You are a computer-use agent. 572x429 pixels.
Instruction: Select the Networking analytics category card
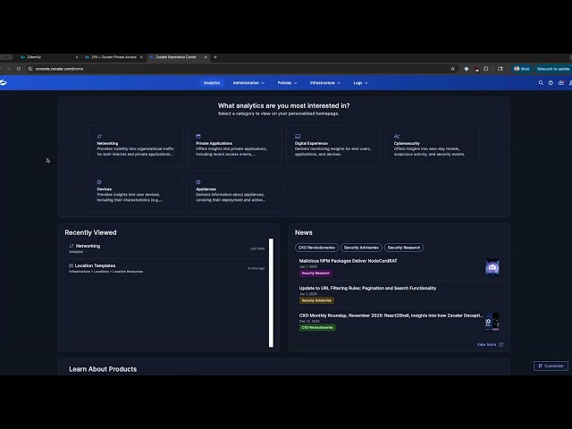pyautogui.click(x=136, y=146)
